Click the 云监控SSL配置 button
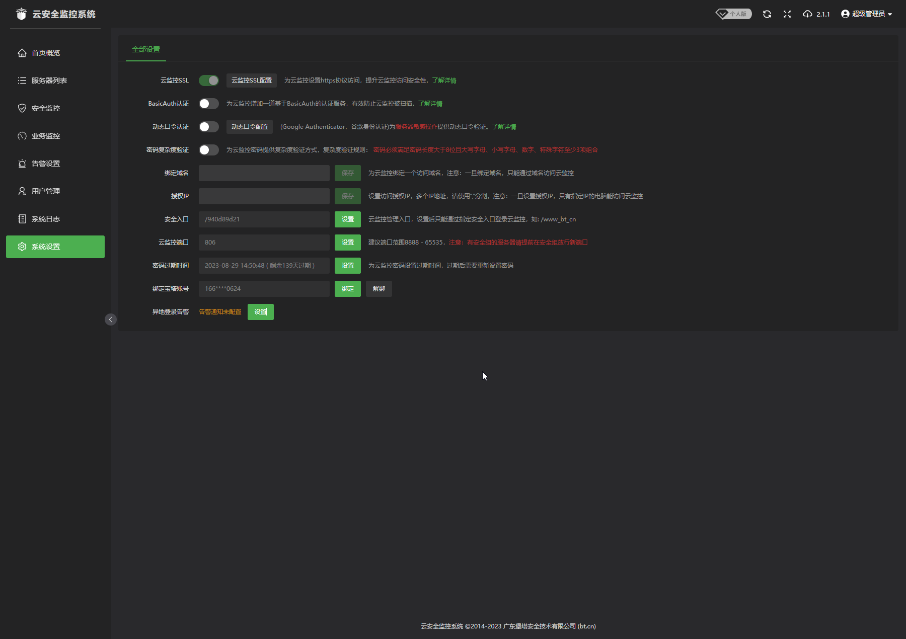The width and height of the screenshot is (906, 639). pos(251,81)
